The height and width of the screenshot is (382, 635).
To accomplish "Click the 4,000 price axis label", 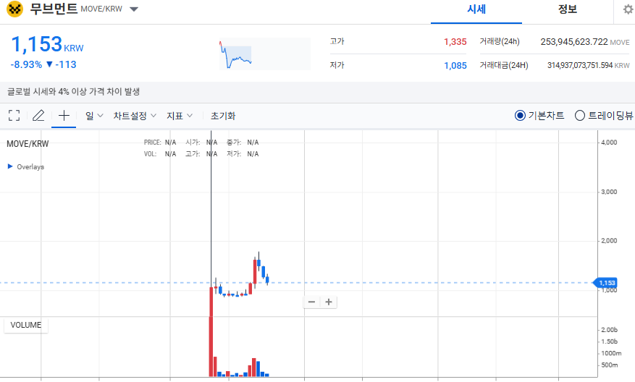I will [609, 143].
